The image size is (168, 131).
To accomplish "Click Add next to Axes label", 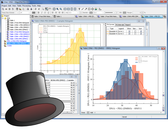I will pyautogui.click(x=92, y=113).
